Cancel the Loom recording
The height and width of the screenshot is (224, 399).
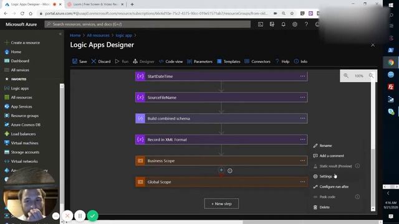[x=67, y=216]
